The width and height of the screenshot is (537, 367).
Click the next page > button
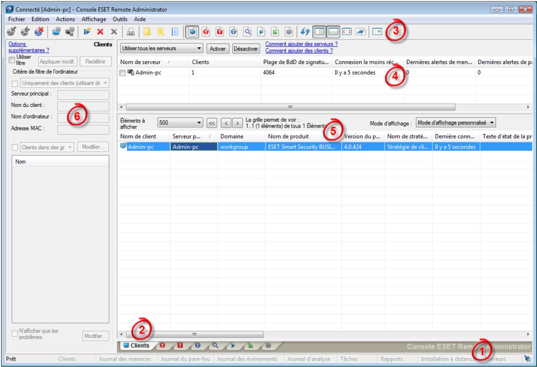pos(238,123)
